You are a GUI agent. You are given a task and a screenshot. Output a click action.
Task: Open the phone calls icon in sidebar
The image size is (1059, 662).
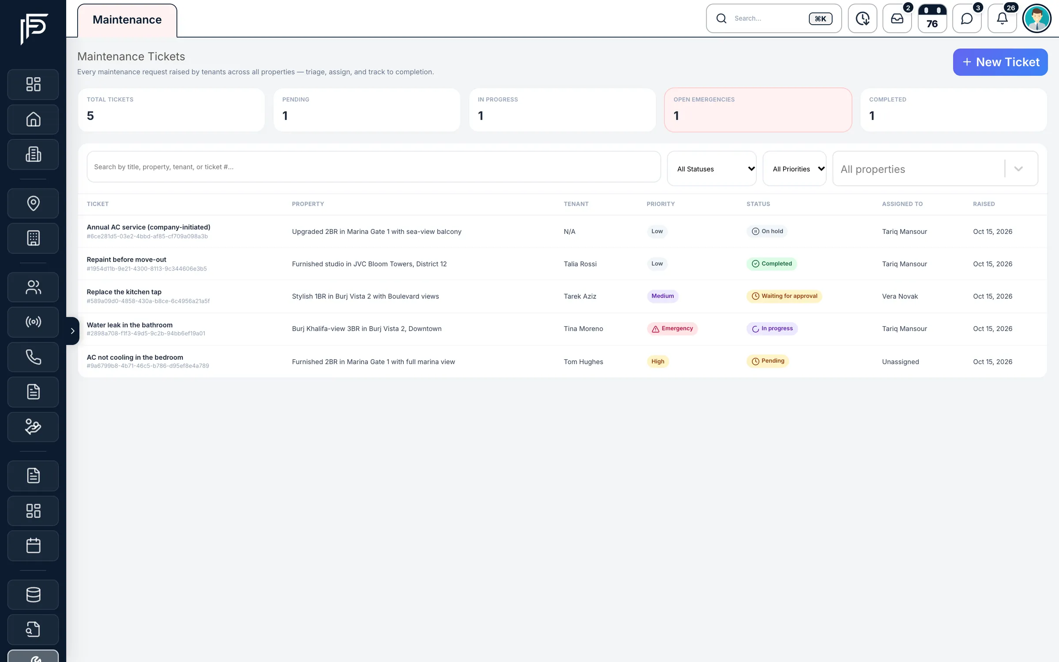pos(33,357)
